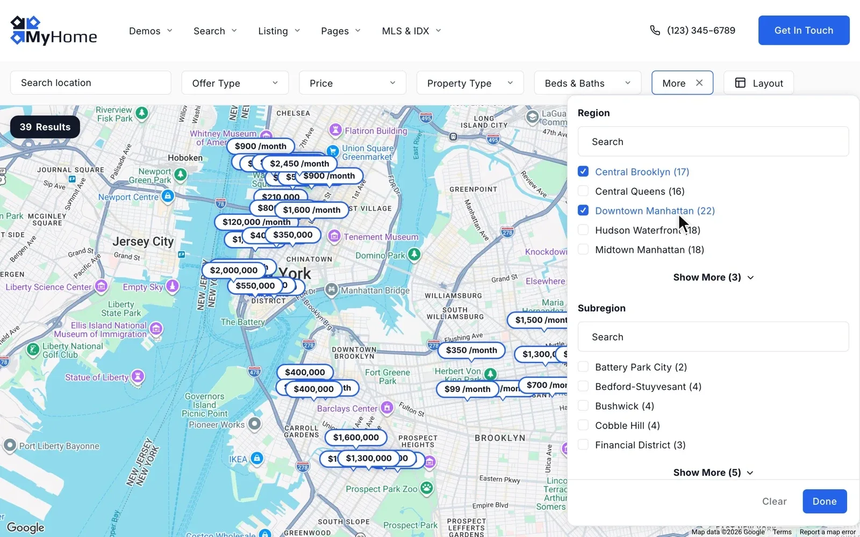
Task: Check the Central Queens region
Action: pos(583,191)
